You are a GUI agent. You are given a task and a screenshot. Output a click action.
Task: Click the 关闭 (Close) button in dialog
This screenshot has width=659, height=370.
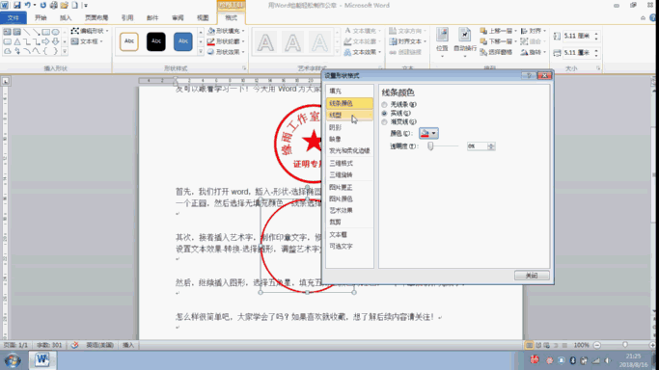(x=532, y=276)
